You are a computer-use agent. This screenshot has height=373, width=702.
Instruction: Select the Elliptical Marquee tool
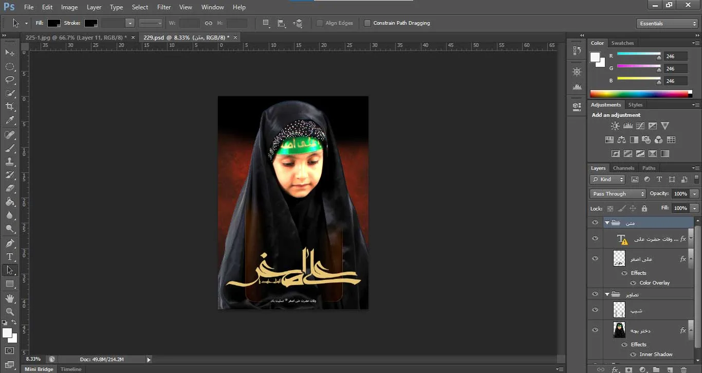pyautogui.click(x=10, y=66)
